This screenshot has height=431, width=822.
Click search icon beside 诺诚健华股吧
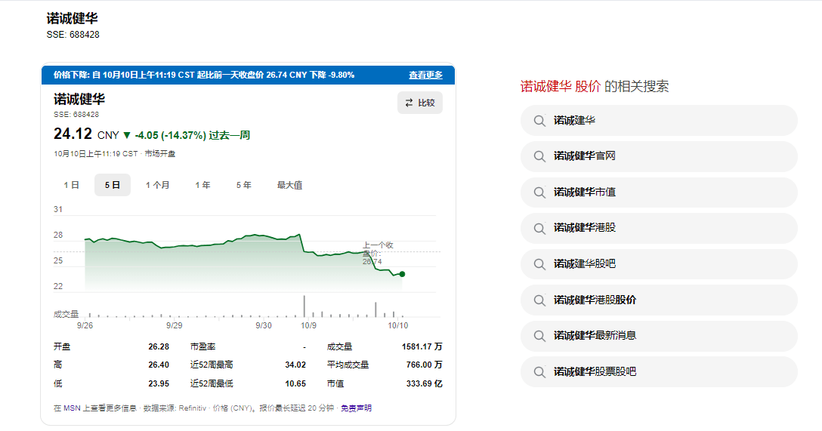tap(539, 264)
